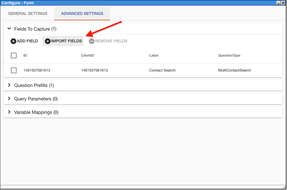Check the checkbox for row 1491927061613

coord(14,70)
